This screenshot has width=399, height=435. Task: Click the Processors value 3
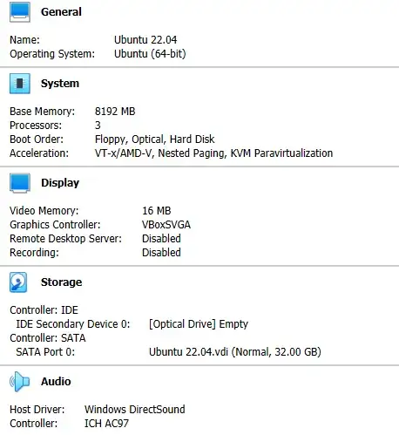[x=98, y=126]
